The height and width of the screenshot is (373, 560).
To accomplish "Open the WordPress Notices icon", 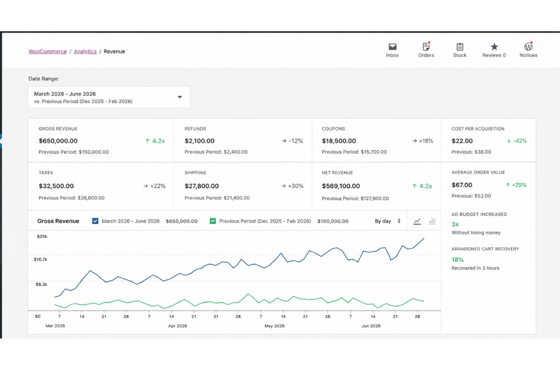I will [528, 47].
